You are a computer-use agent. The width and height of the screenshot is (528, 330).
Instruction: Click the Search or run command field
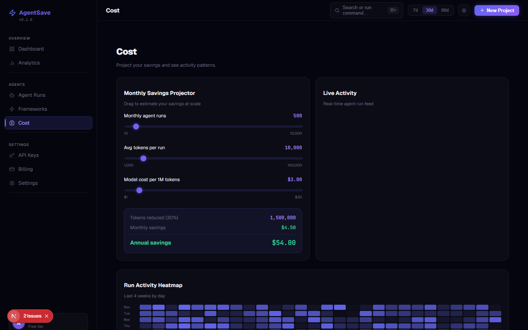pyautogui.click(x=367, y=10)
